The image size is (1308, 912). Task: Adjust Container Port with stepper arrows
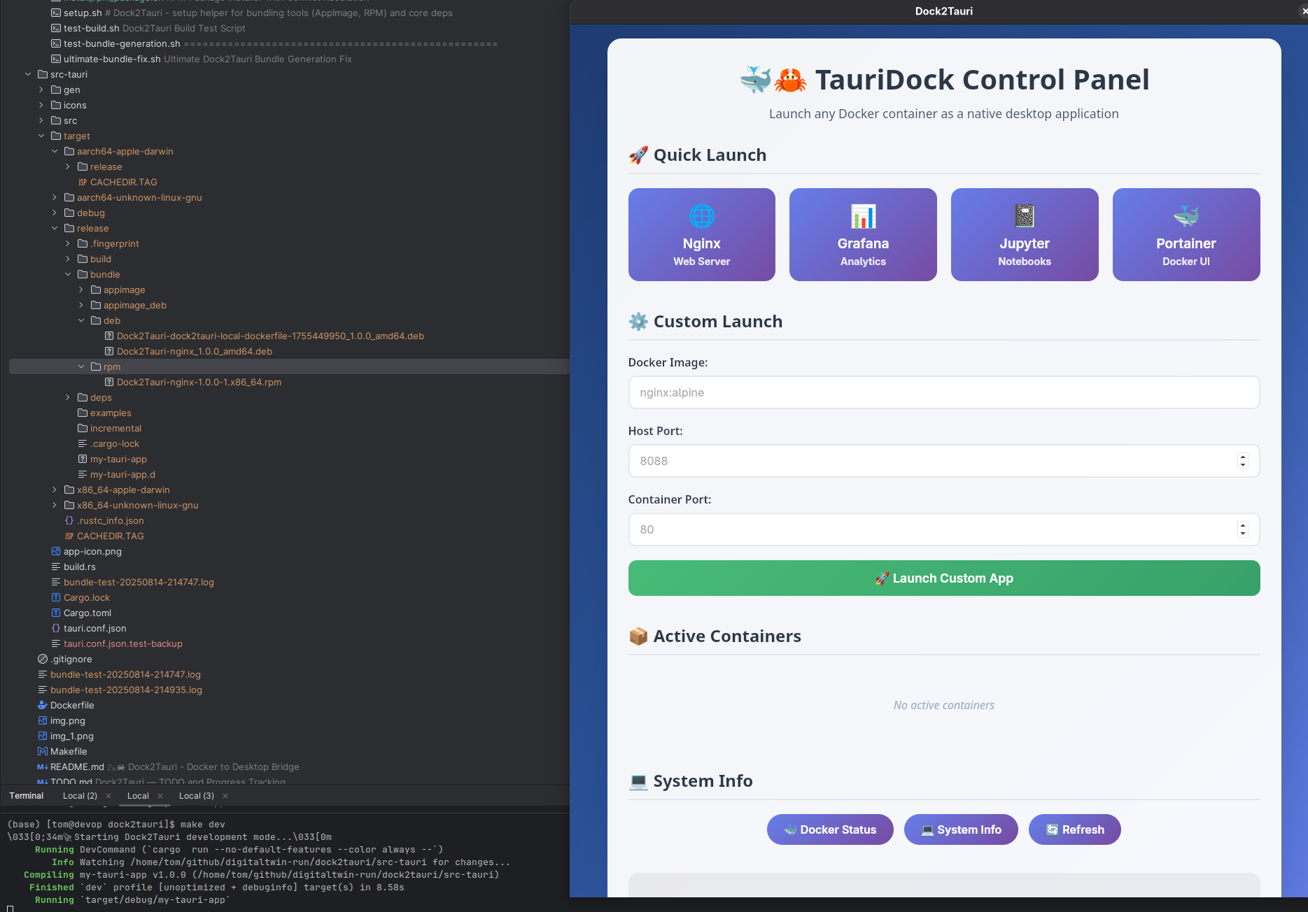pos(1243,529)
